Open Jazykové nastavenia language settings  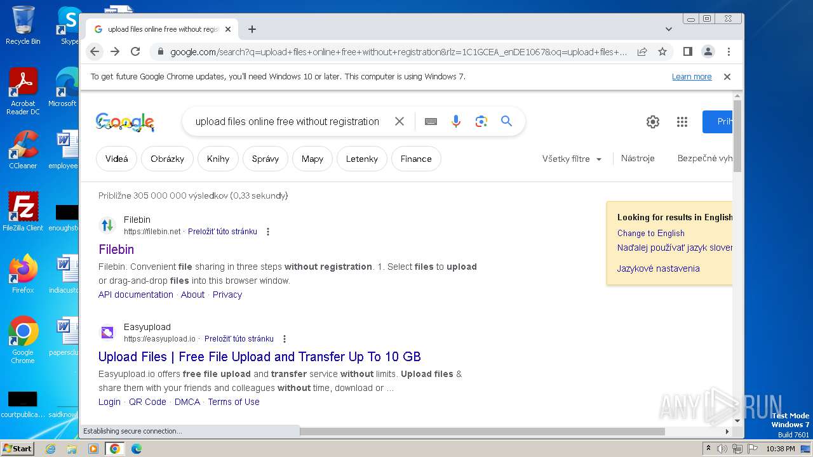(659, 268)
